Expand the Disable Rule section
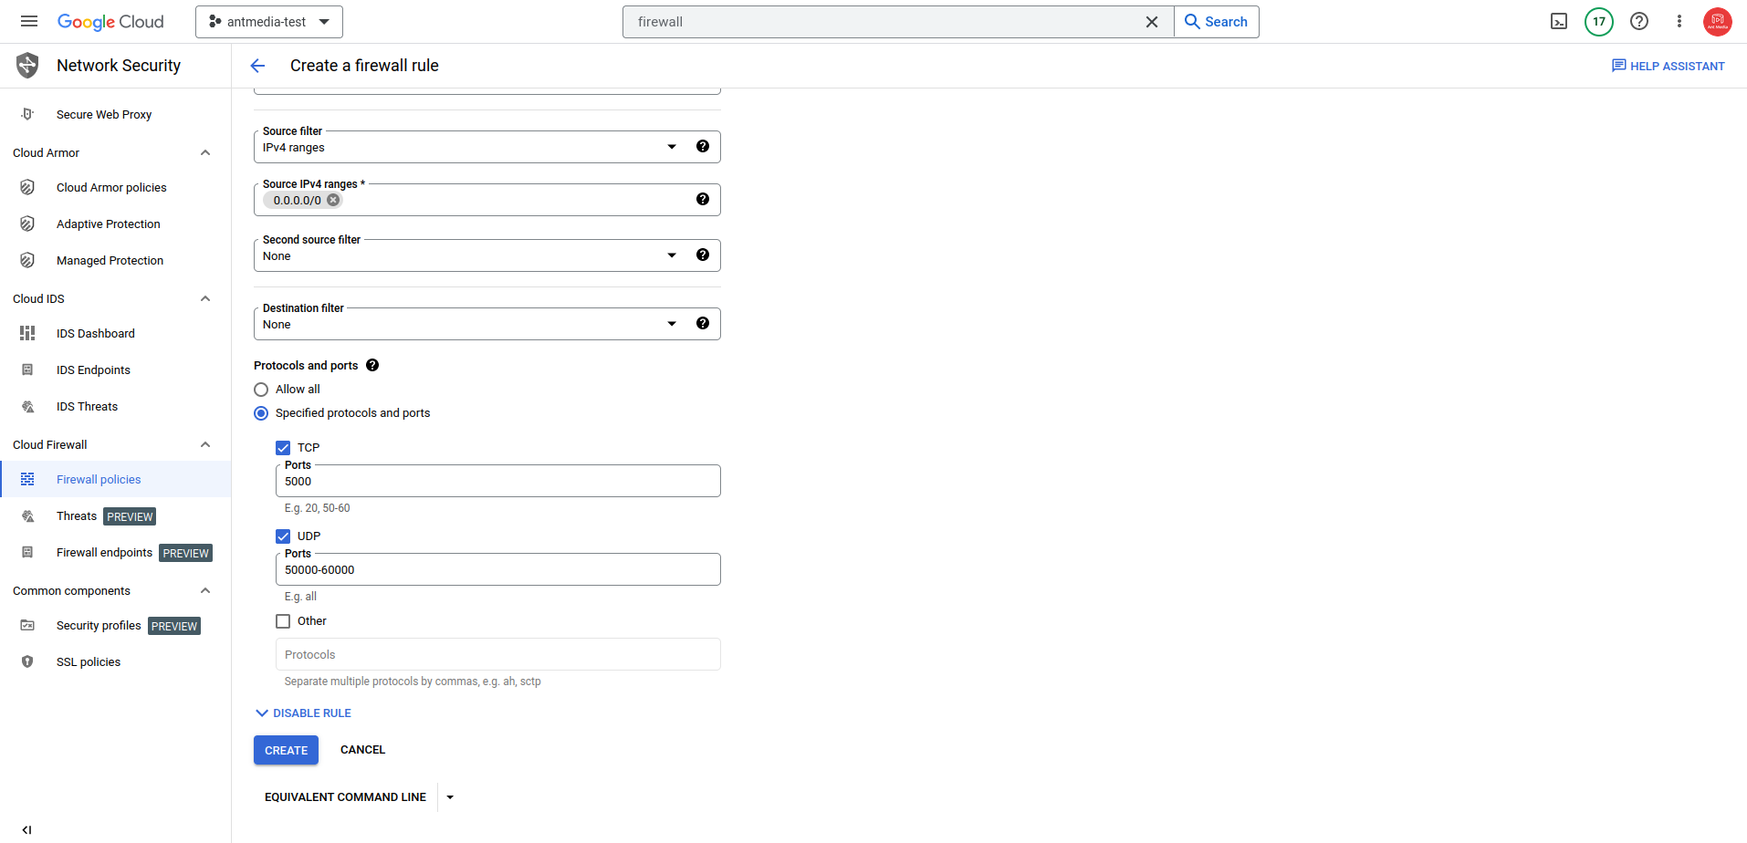1747x843 pixels. 303,713
